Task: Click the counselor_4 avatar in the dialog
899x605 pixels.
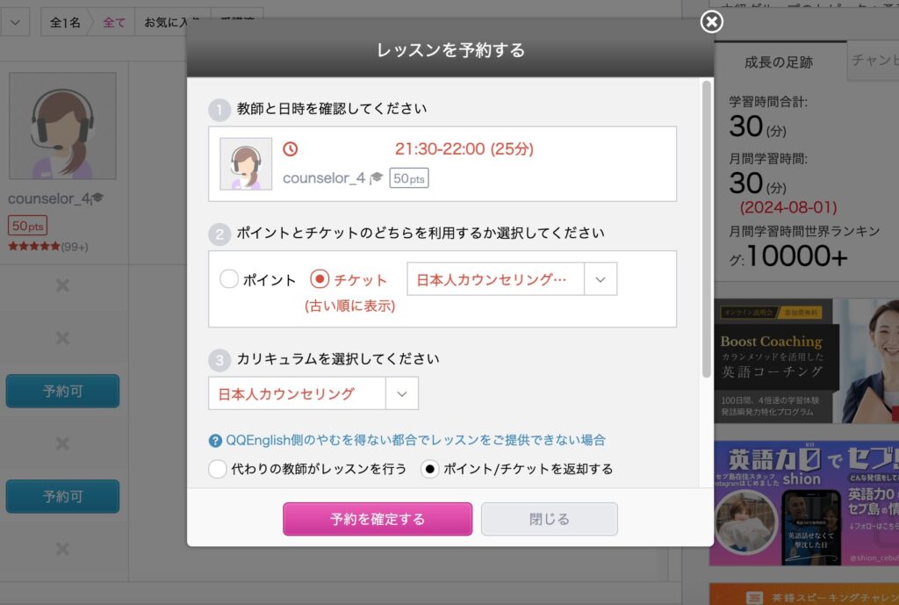Action: (246, 164)
